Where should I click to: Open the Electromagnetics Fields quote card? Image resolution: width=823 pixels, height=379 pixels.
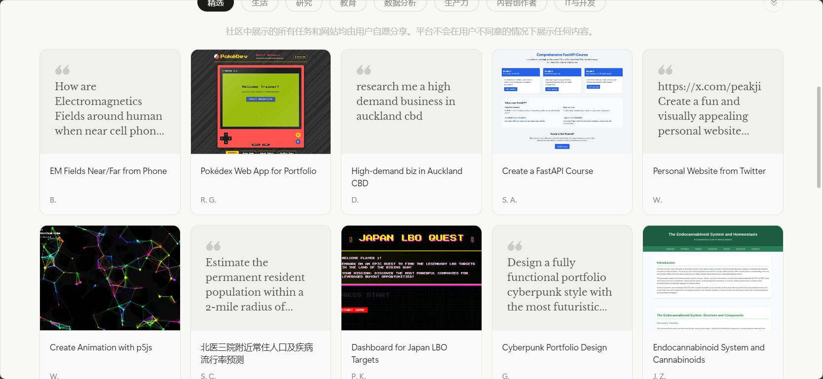[x=110, y=102]
